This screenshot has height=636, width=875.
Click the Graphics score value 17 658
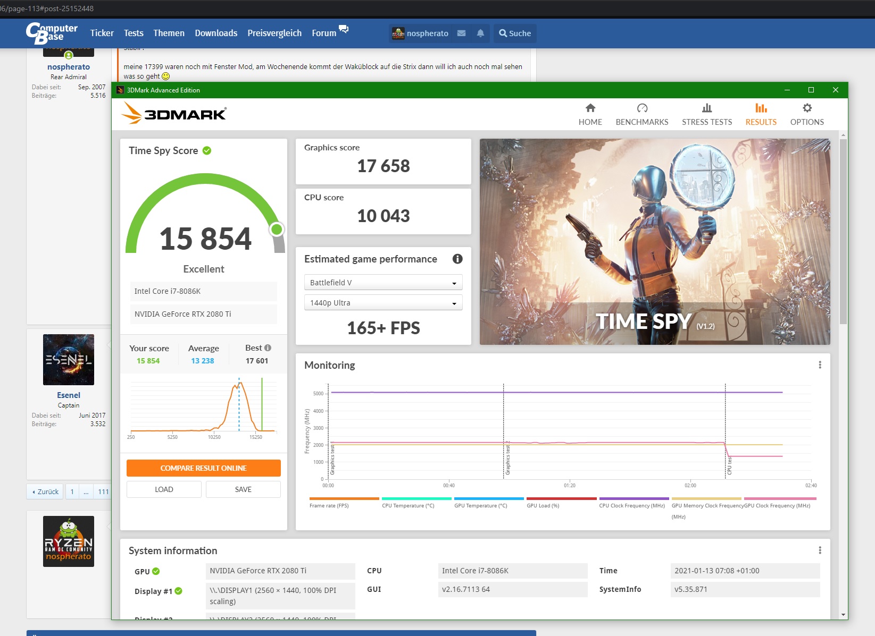point(384,166)
